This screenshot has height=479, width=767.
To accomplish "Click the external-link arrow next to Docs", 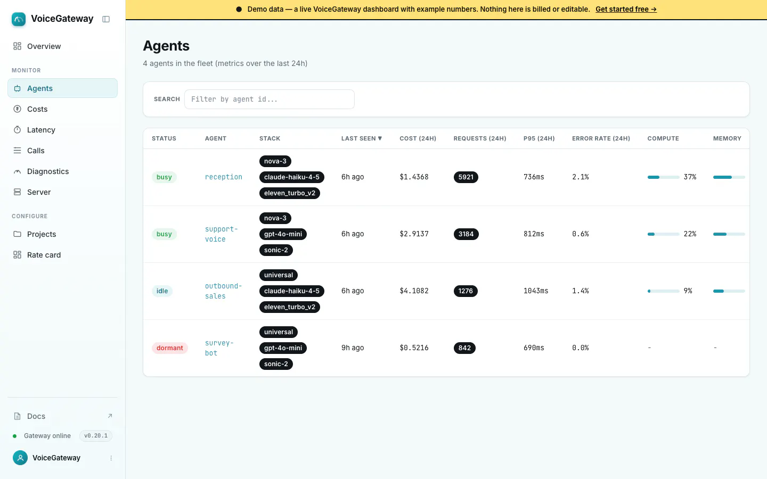I will click(x=110, y=416).
